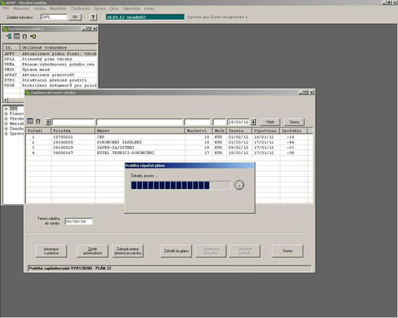This screenshot has width=398, height=318.
Task: Select APRAT Aktualizace pracovišť row
Action: (50, 75)
